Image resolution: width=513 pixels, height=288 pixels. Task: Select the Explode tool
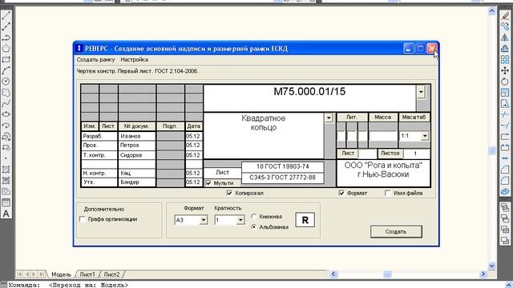505,191
